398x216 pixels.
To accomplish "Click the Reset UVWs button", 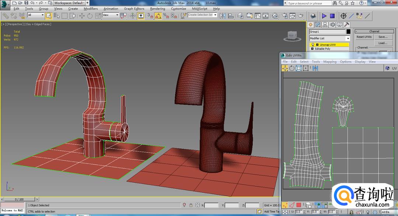I will click(x=364, y=37).
